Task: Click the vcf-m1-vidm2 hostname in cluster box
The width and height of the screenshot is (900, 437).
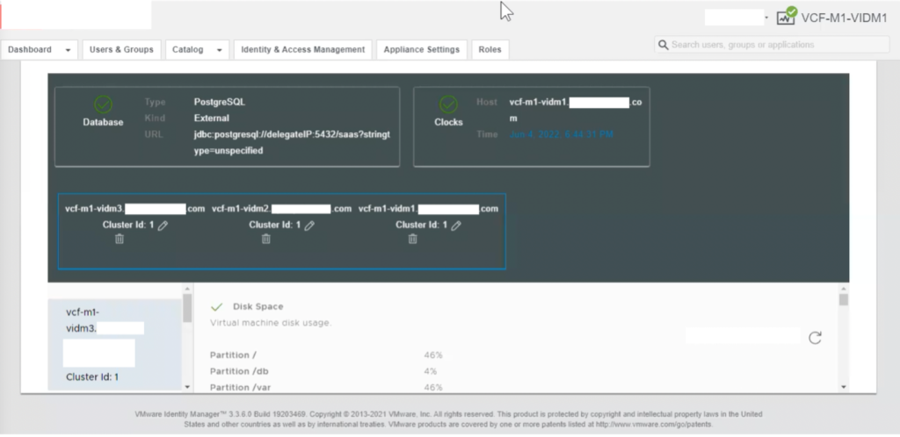Action: (x=281, y=209)
